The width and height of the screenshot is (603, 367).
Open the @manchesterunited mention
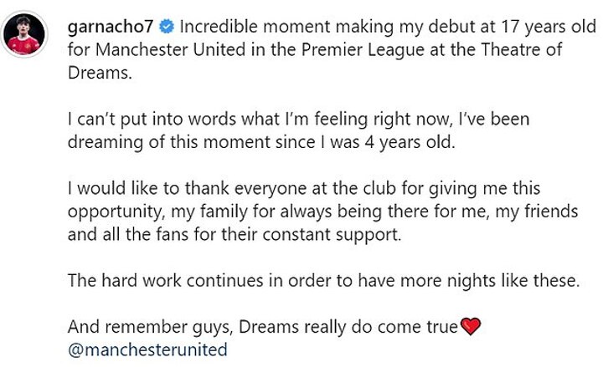(x=147, y=349)
